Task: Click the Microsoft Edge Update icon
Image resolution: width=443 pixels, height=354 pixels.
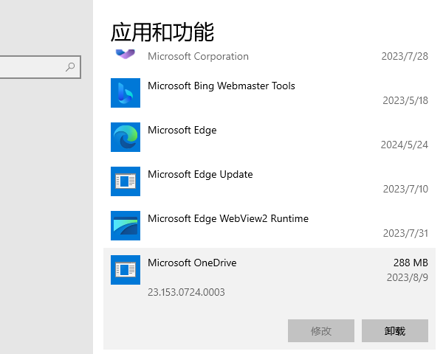Action: [126, 181]
